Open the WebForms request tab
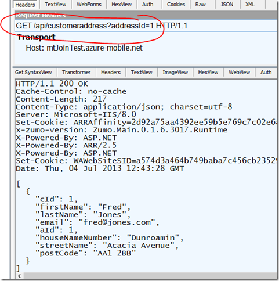Screen dimensions: 279x281 point(89,5)
